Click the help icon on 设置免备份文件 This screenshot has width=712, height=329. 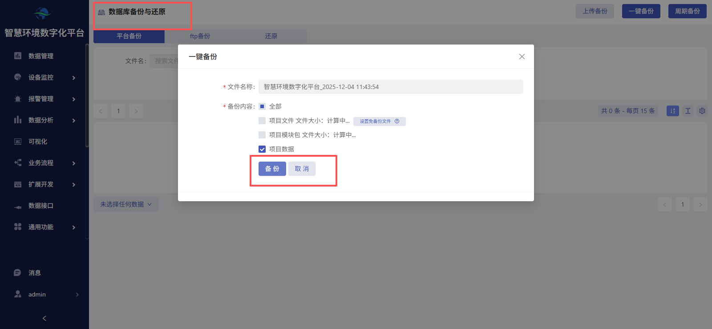(397, 121)
